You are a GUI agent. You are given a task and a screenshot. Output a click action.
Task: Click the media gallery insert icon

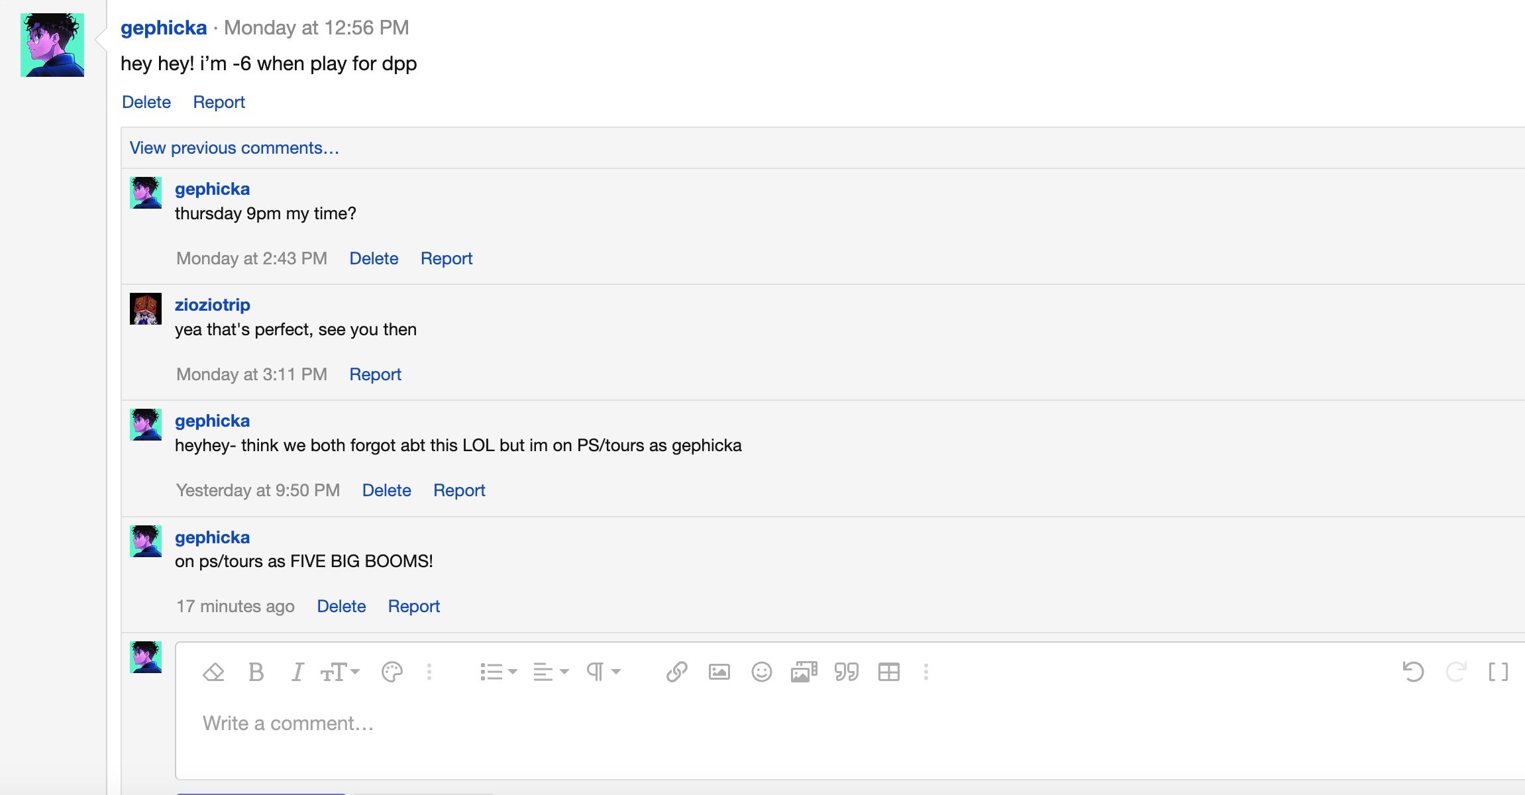[804, 672]
